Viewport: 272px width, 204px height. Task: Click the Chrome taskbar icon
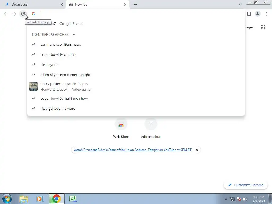(x=56, y=199)
